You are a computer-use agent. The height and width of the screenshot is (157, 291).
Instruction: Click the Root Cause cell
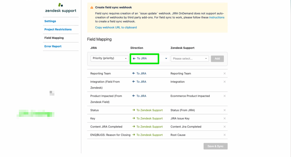178,135
